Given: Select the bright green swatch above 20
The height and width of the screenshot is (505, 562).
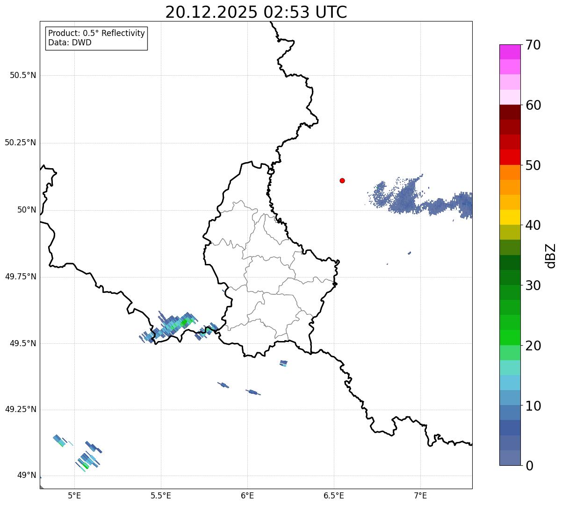Looking at the screenshot, I should click(510, 337).
